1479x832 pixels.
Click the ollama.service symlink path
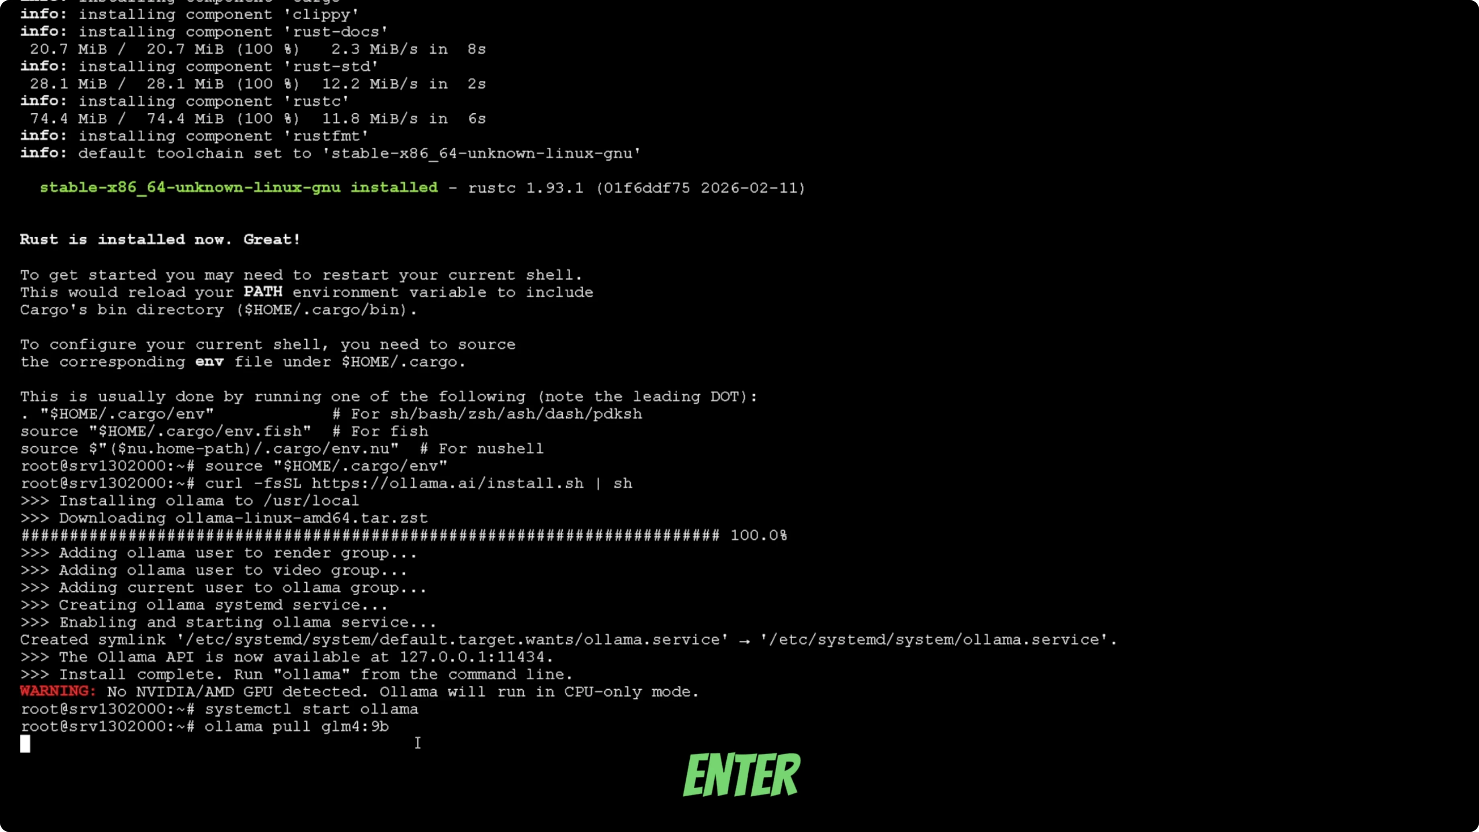click(x=453, y=639)
